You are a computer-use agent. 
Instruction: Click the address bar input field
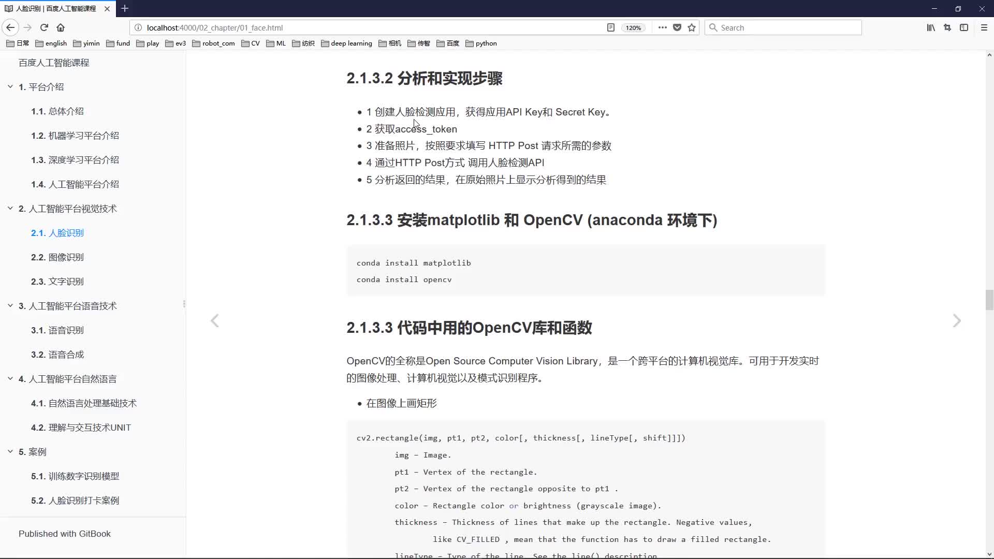point(374,27)
